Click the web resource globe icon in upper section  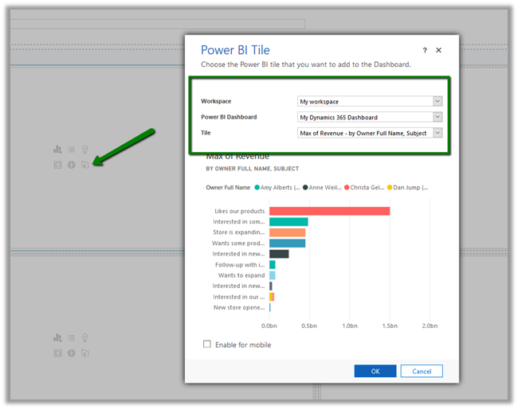click(71, 165)
